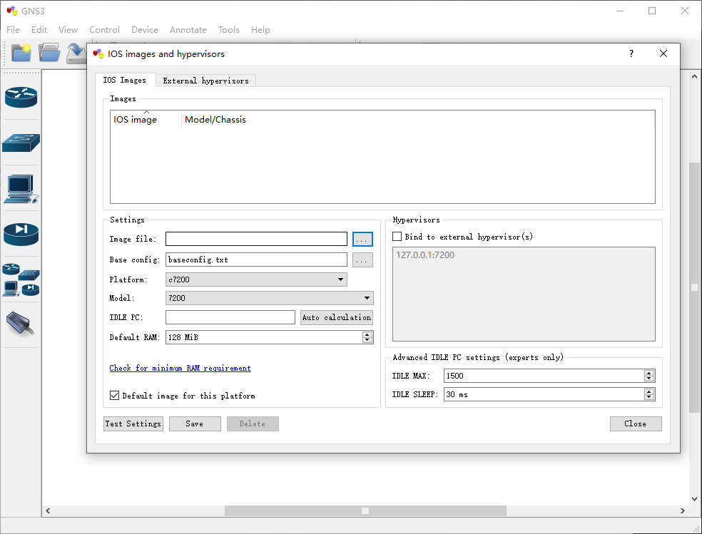Click the scroll left arrow of workspace

coord(48,510)
